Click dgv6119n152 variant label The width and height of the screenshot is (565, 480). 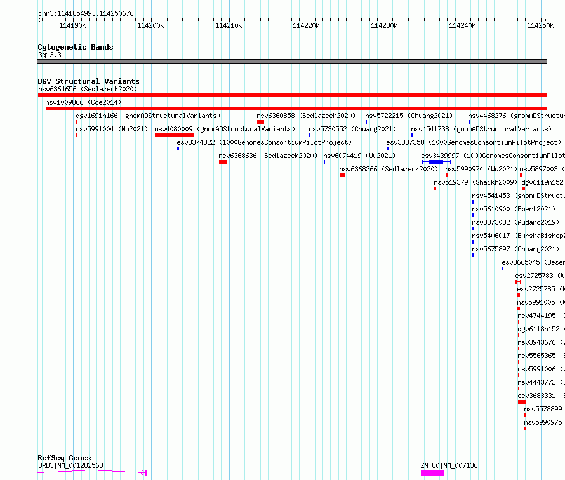542,182
